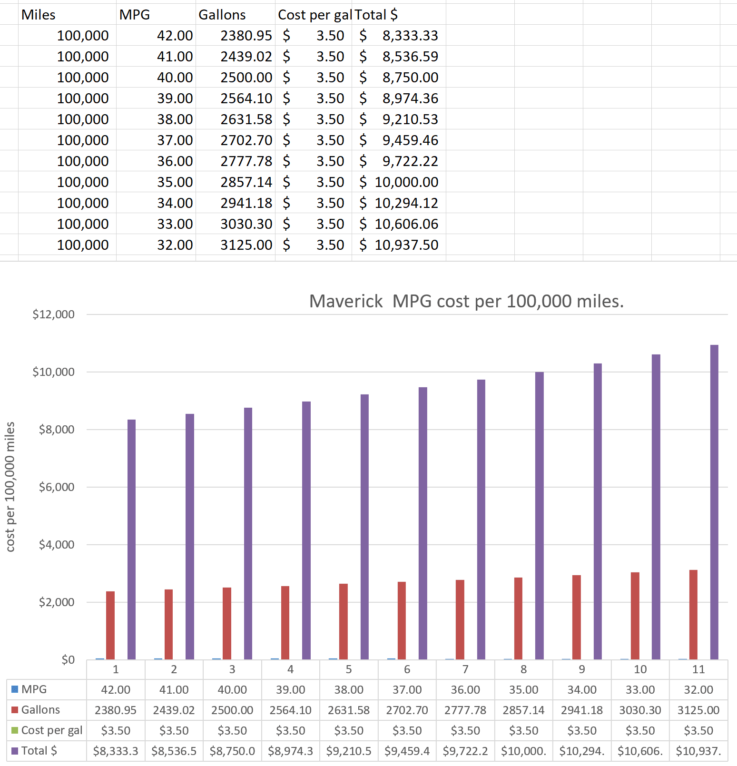Select the "Miles" column header cell
The height and width of the screenshot is (766, 737).
pos(67,14)
